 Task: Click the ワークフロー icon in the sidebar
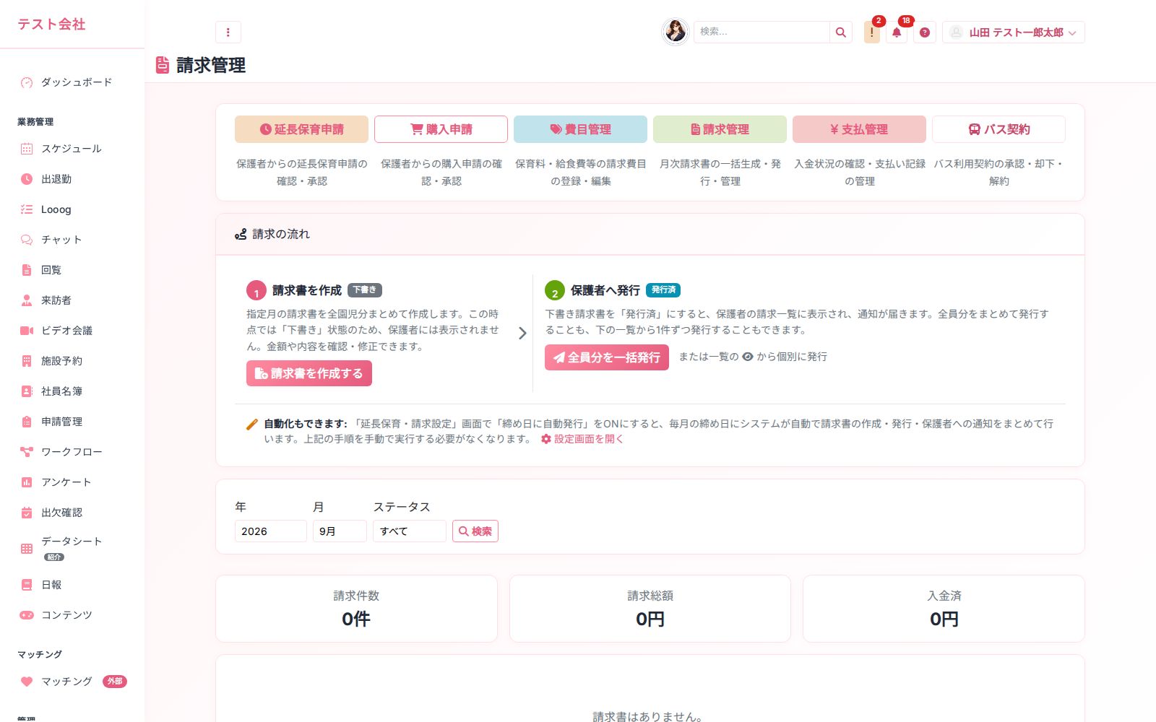[27, 452]
